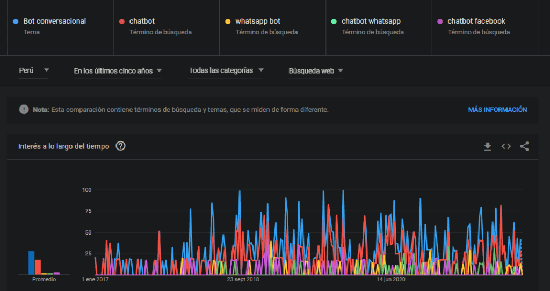
Task: Click the 1 ene 2017 axis label
Action: (x=95, y=279)
